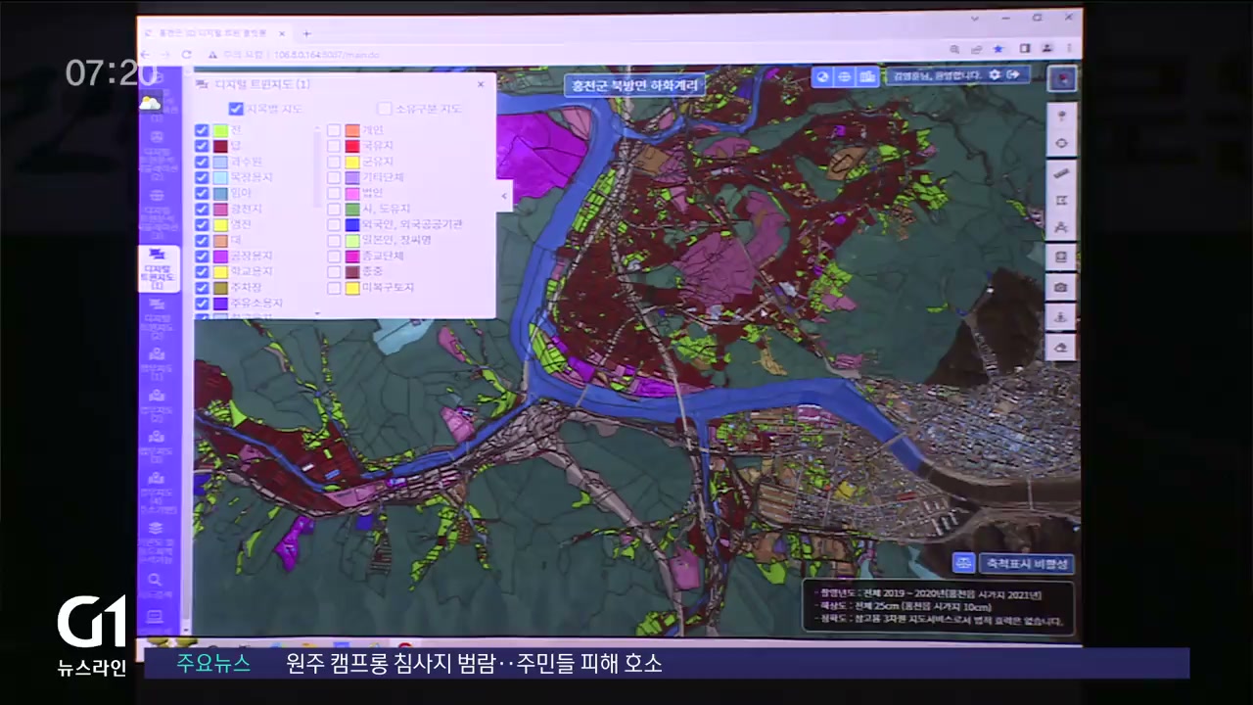Image resolution: width=1253 pixels, height=705 pixels.
Task: Uncheck the 공장용지 land type checkbox
Action: point(202,257)
